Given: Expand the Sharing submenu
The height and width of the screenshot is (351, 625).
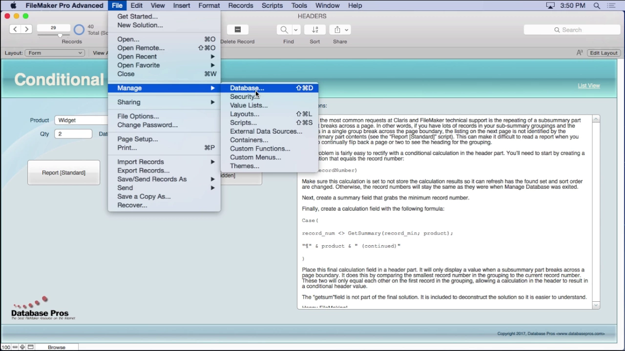Looking at the screenshot, I should click(x=165, y=102).
